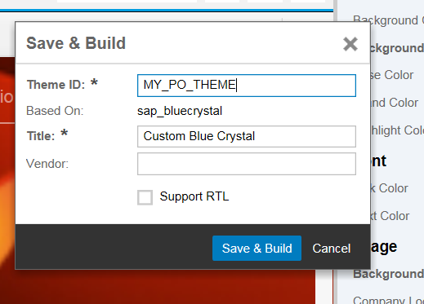
Task: Select Background item under Image section
Action: coord(388,274)
